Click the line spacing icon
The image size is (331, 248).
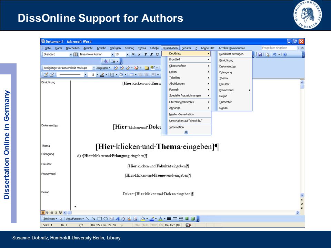tap(113, 61)
